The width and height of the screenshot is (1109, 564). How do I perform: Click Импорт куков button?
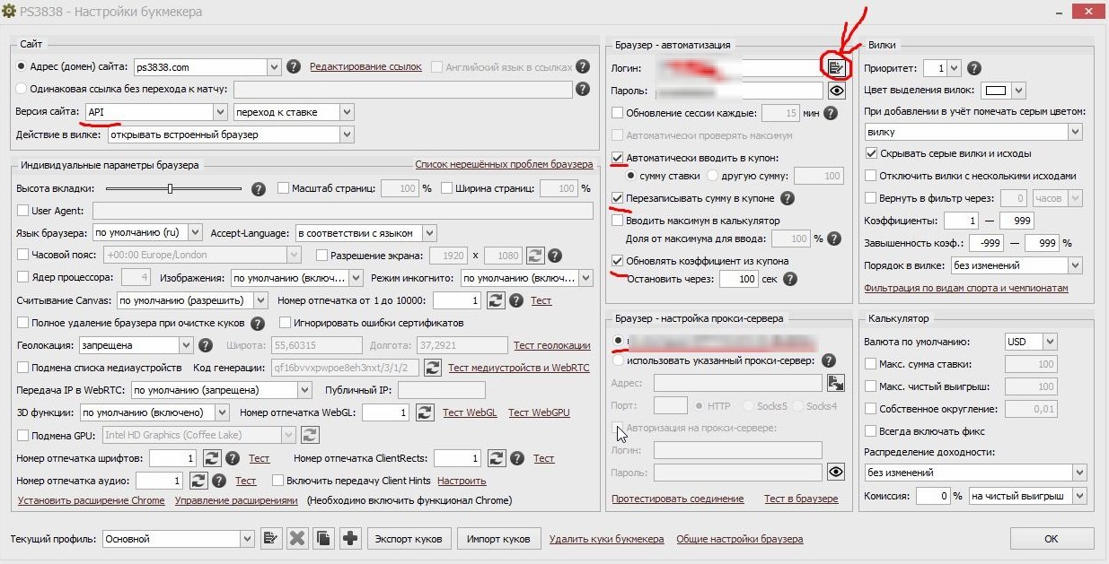[x=499, y=539]
